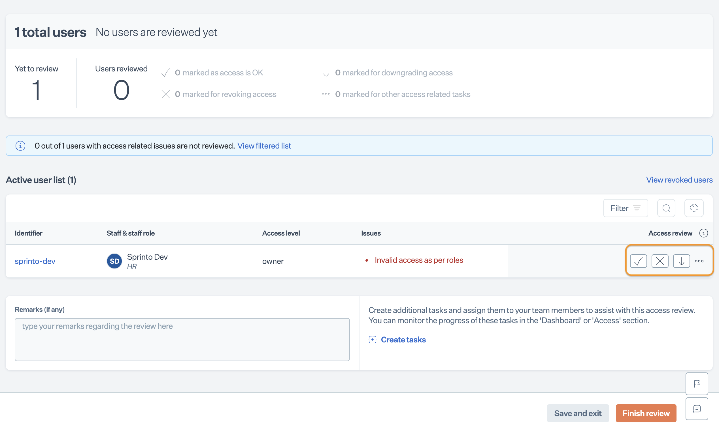Image resolution: width=719 pixels, height=432 pixels.
Task: Open View revoked users link
Action: coord(679,180)
